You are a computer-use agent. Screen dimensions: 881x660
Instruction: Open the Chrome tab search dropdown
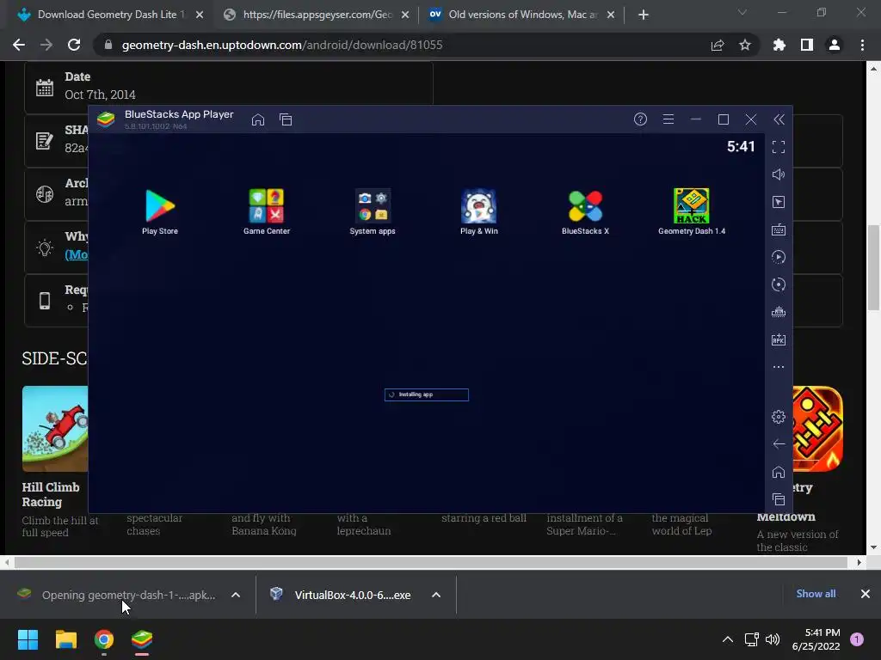pos(742,12)
